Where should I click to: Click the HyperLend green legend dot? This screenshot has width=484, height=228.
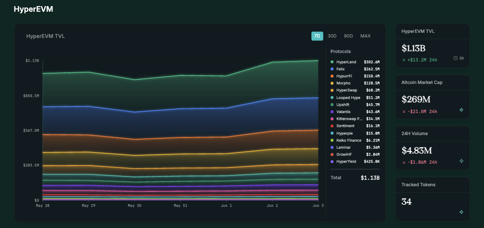[332, 62]
